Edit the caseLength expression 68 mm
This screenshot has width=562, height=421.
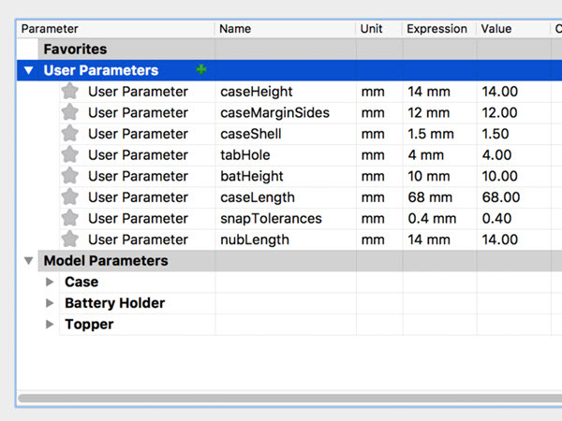[432, 197]
